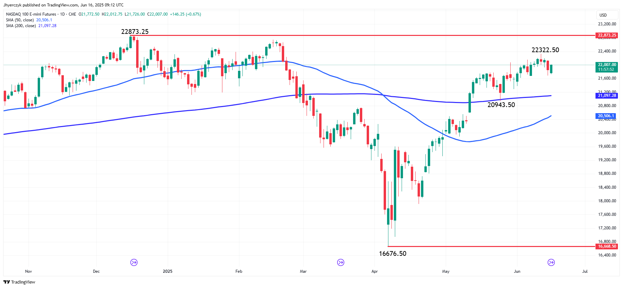Click the blue 21,097.28 SMA price label

click(x=607, y=96)
